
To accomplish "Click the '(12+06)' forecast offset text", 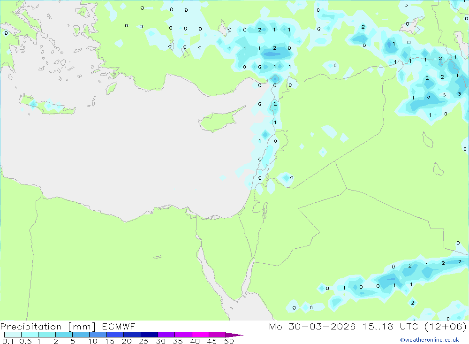I will pyautogui.click(x=446, y=326).
